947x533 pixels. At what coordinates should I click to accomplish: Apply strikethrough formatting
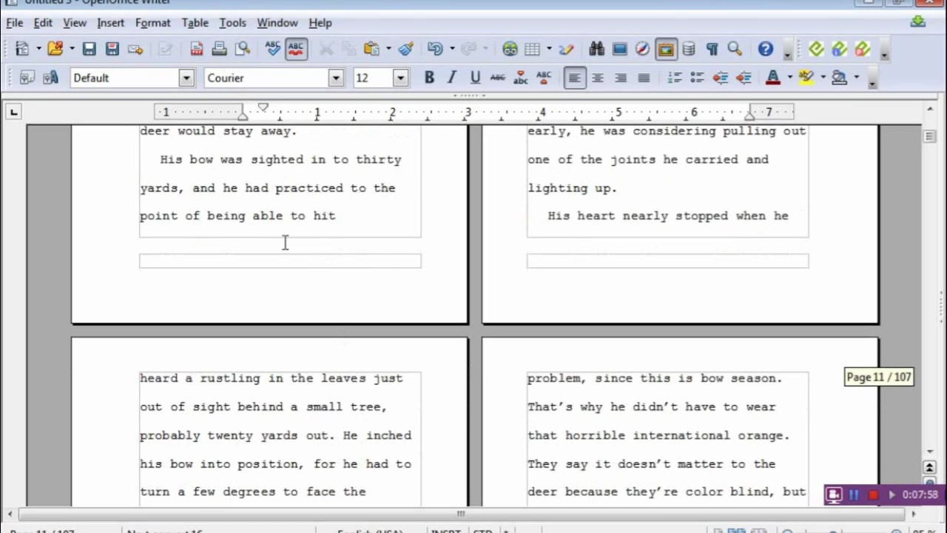click(498, 78)
